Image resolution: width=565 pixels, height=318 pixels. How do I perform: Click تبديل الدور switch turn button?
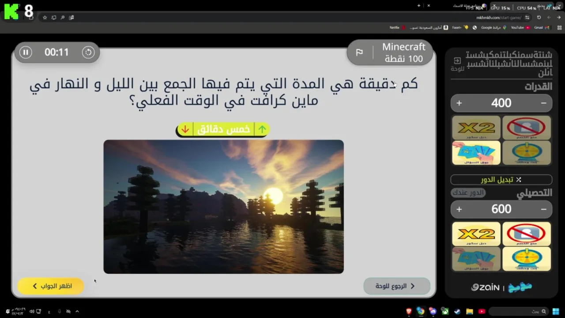point(501,179)
